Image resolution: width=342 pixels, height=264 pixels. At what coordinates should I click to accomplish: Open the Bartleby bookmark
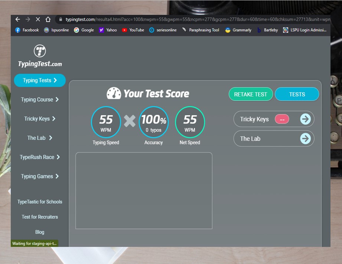[x=267, y=30]
